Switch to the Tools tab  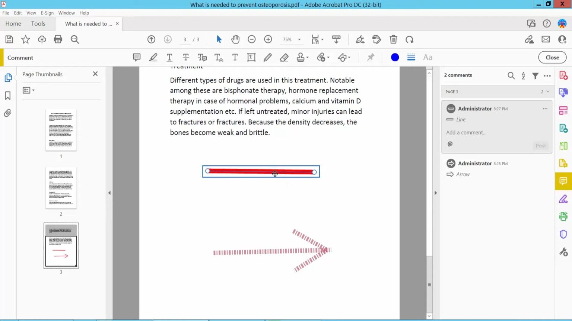click(38, 23)
